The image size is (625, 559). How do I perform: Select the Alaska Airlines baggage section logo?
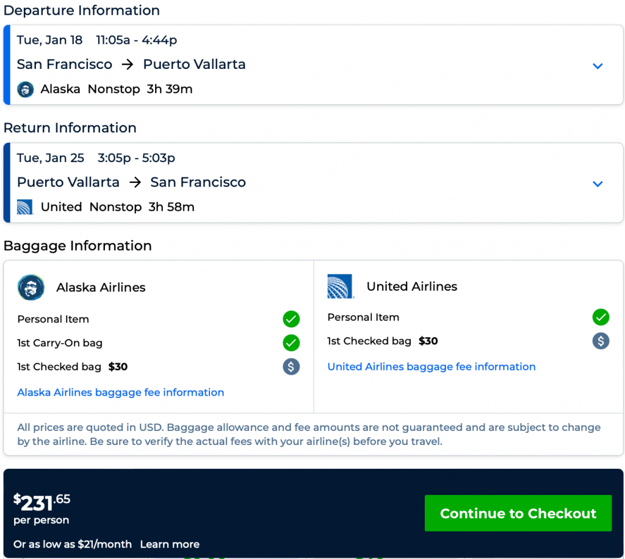[31, 287]
